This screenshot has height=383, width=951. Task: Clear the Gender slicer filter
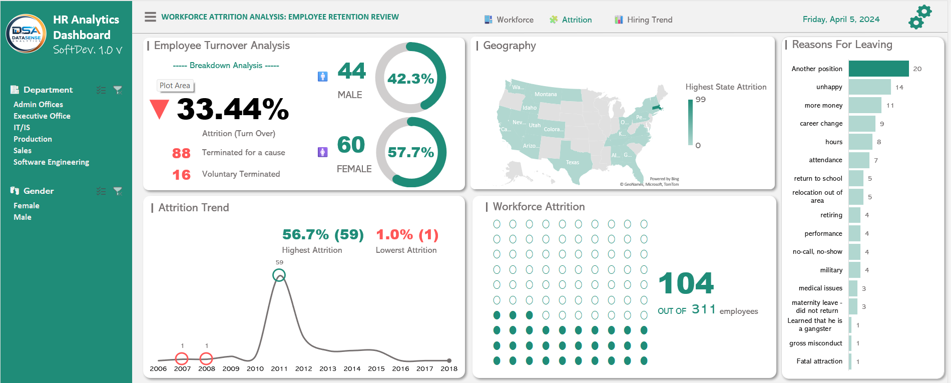coord(118,191)
